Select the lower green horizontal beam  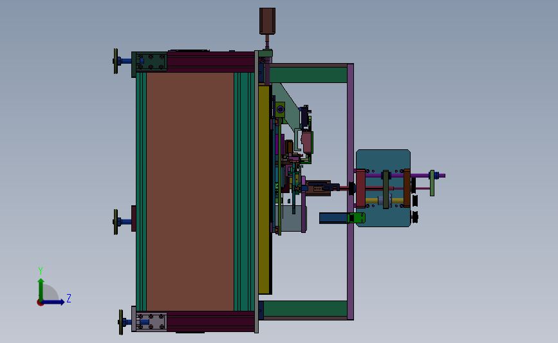(305, 308)
